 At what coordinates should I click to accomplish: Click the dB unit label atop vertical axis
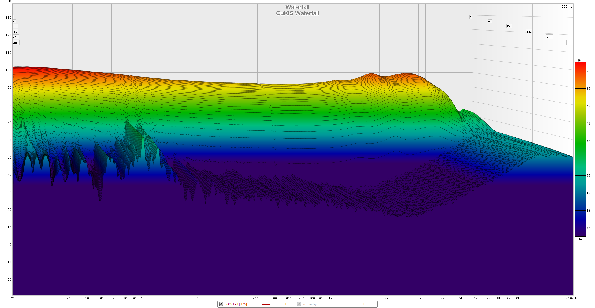tap(9, 1)
